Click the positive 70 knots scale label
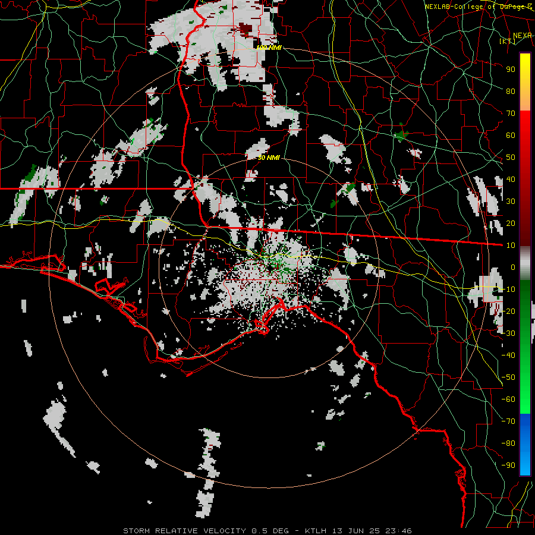 pos(511,114)
